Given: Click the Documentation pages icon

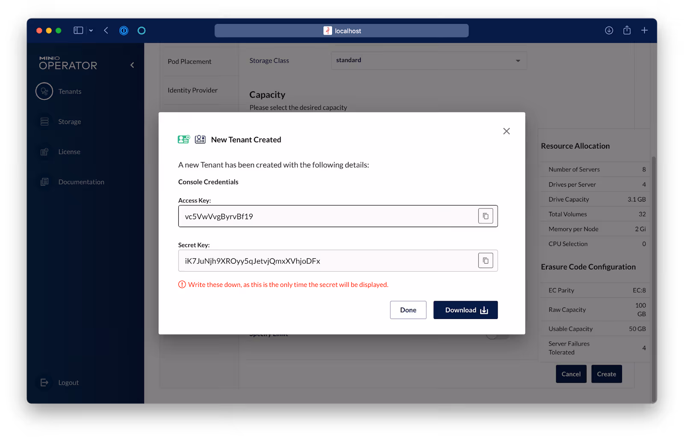Looking at the screenshot, I should 44,182.
